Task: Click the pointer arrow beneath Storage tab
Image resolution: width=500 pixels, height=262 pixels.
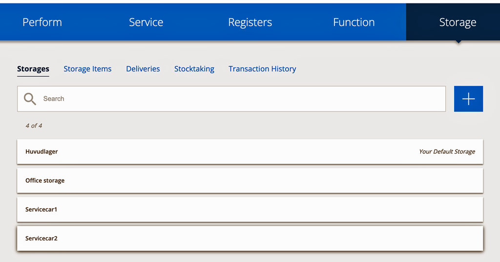Action: click(458, 42)
